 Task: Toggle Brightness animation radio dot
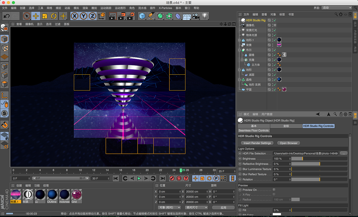click(x=240, y=159)
